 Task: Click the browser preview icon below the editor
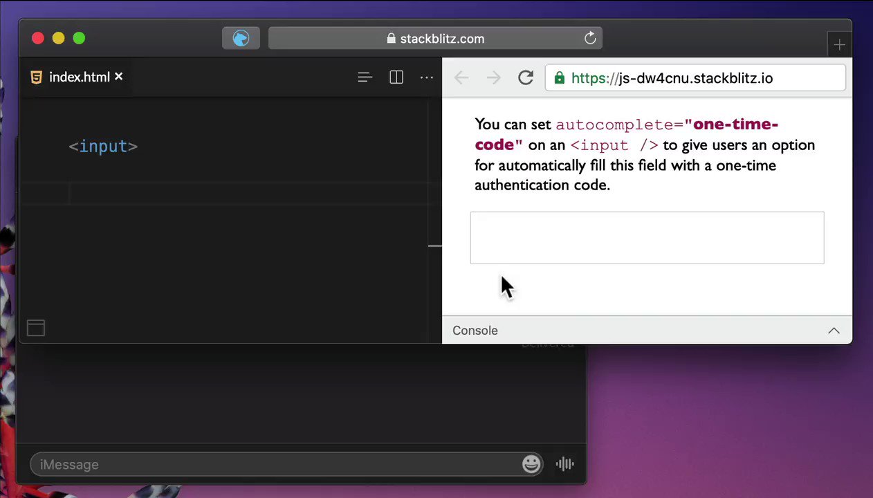tap(35, 328)
